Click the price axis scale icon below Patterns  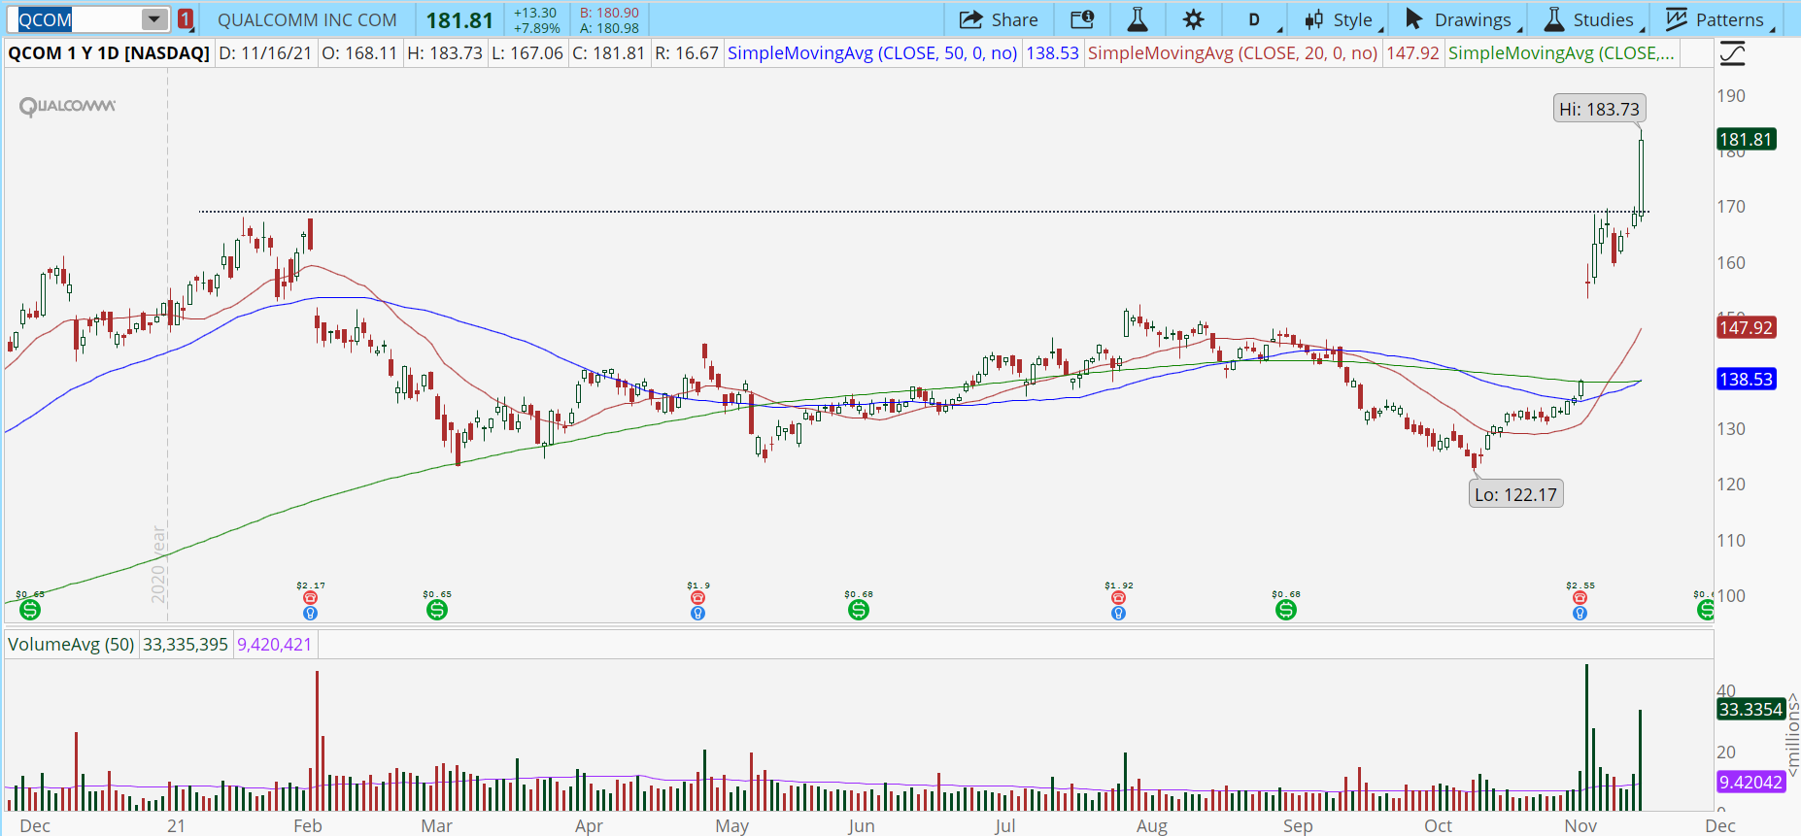coord(1732,54)
